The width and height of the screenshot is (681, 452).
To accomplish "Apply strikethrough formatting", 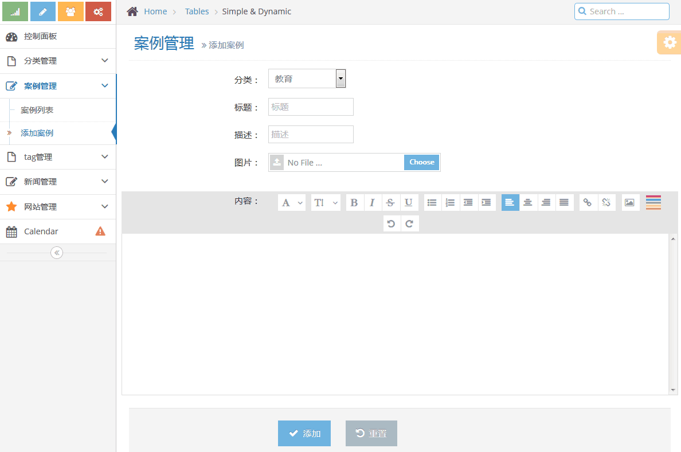I will [x=390, y=202].
